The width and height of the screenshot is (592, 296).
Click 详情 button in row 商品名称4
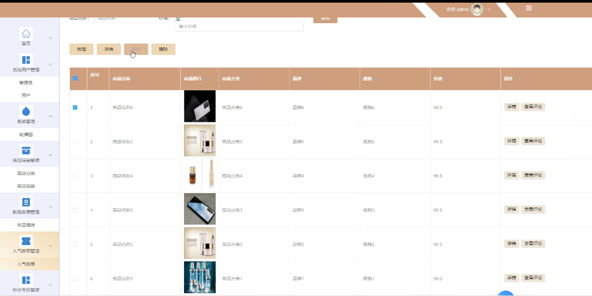click(512, 175)
